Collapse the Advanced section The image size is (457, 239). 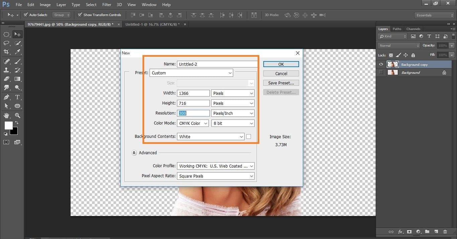pyautogui.click(x=134, y=153)
